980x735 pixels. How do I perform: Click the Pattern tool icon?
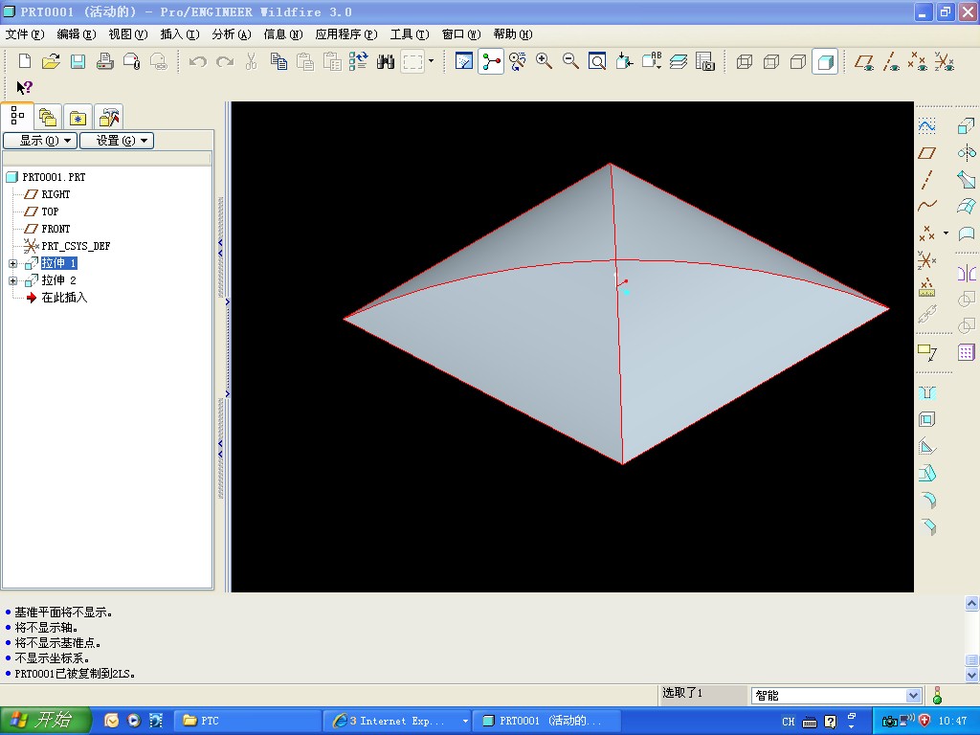tap(967, 352)
